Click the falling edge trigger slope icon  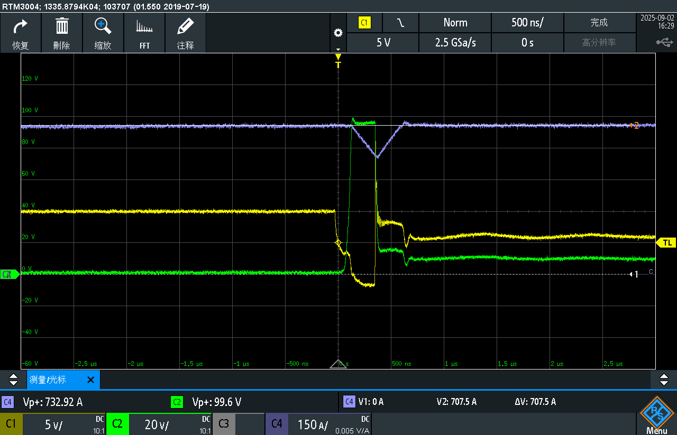401,23
